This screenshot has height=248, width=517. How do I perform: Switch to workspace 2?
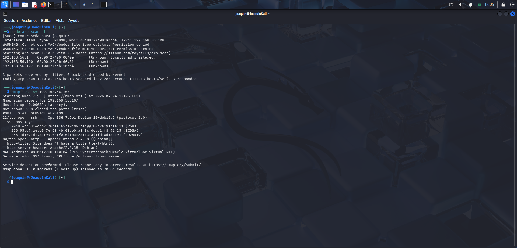point(75,5)
